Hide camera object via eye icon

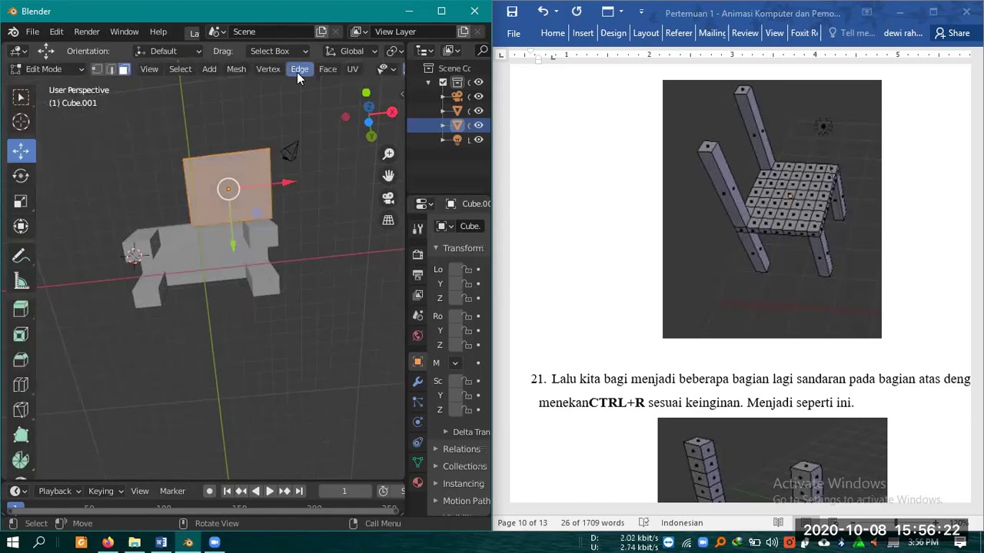pos(478,96)
